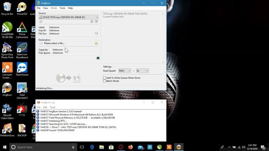Open CorelDRAW X8 desktop shortcut

pos(7,30)
